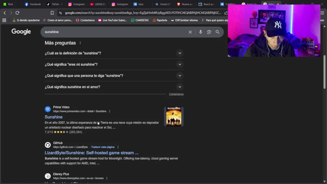Open the three-dot menu of the GitHub result
Viewport: 327px width, 184px height.
[118, 147]
